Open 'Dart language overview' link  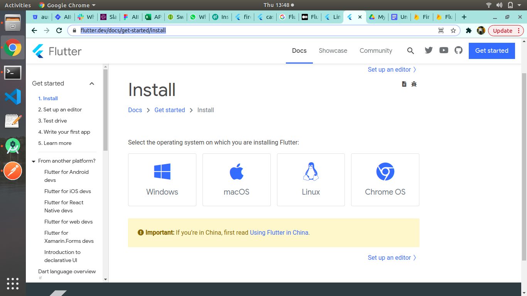[67, 271]
